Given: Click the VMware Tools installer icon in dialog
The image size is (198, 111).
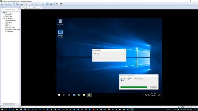Looking at the screenshot, I should (x=122, y=80).
